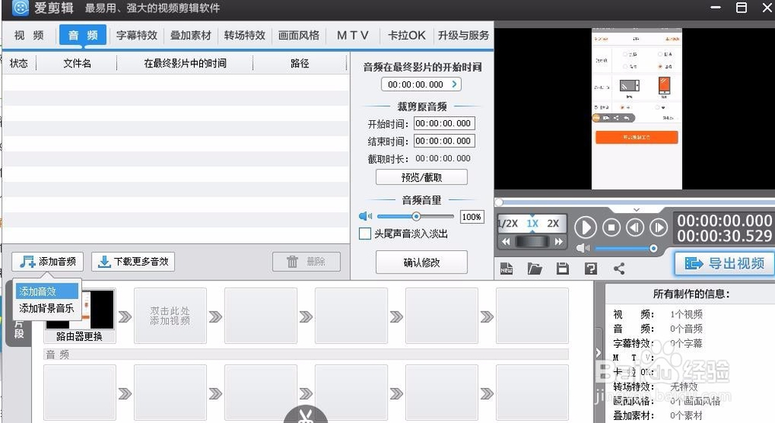Open the 叠加素材 tab
Image resolution: width=775 pixels, height=423 pixels.
[191, 35]
